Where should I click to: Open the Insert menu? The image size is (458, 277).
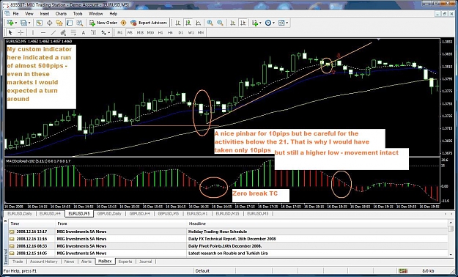coord(45,14)
